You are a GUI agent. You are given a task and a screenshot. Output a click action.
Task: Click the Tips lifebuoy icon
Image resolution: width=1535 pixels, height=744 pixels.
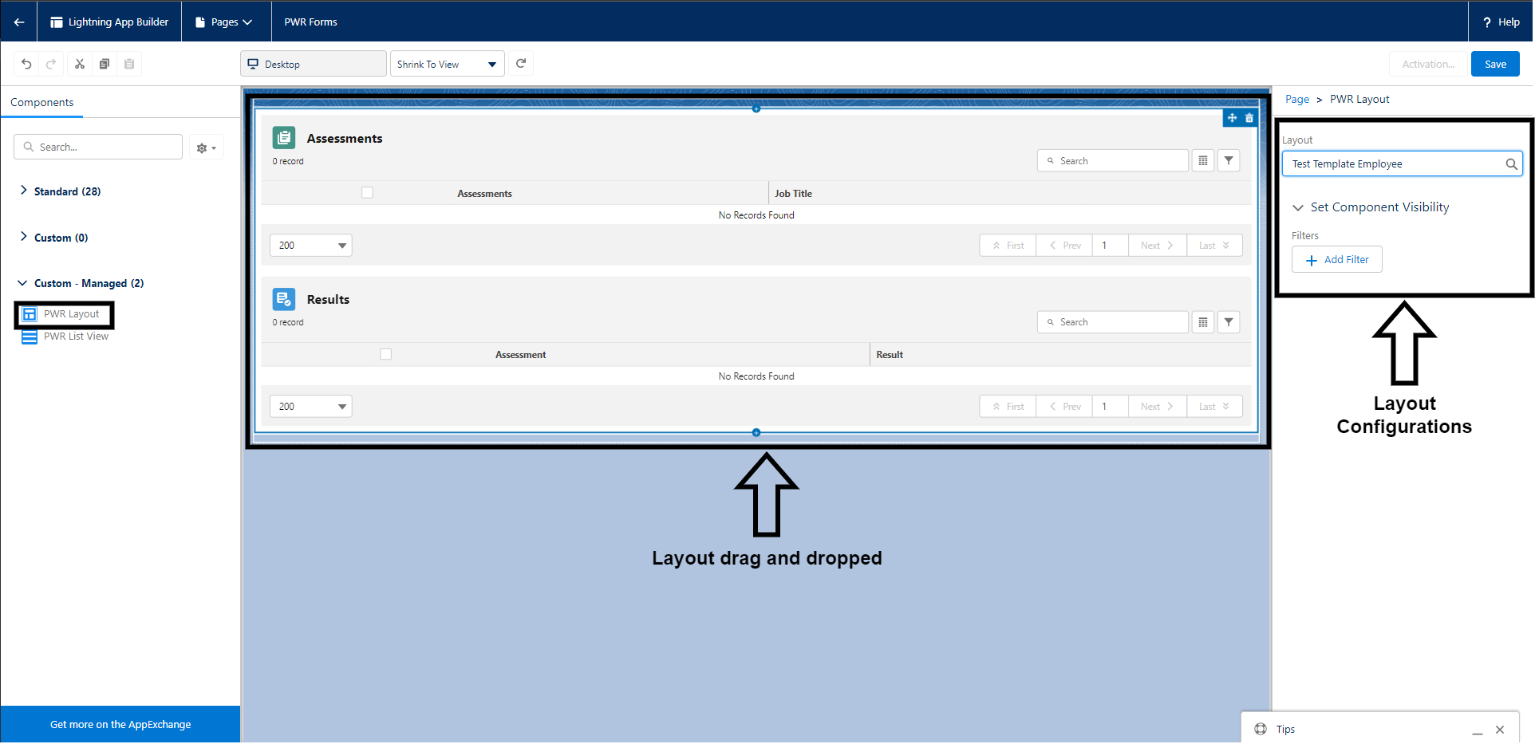click(x=1261, y=729)
